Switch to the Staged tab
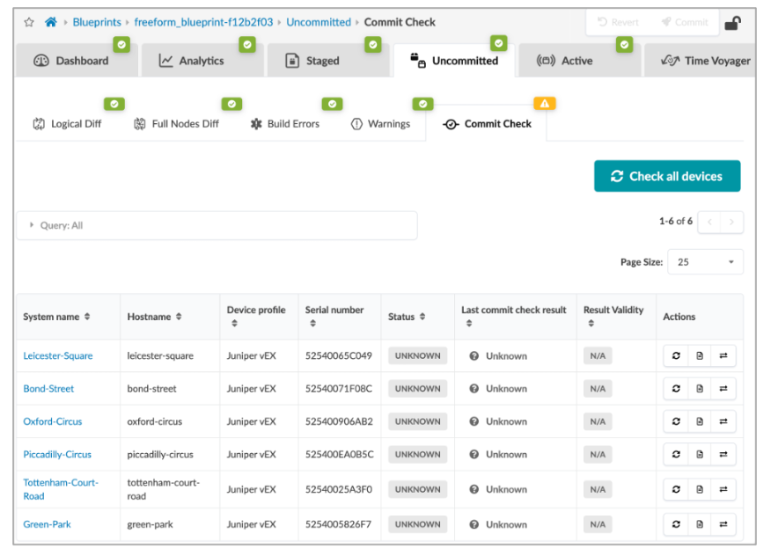The image size is (771, 556). [x=312, y=61]
